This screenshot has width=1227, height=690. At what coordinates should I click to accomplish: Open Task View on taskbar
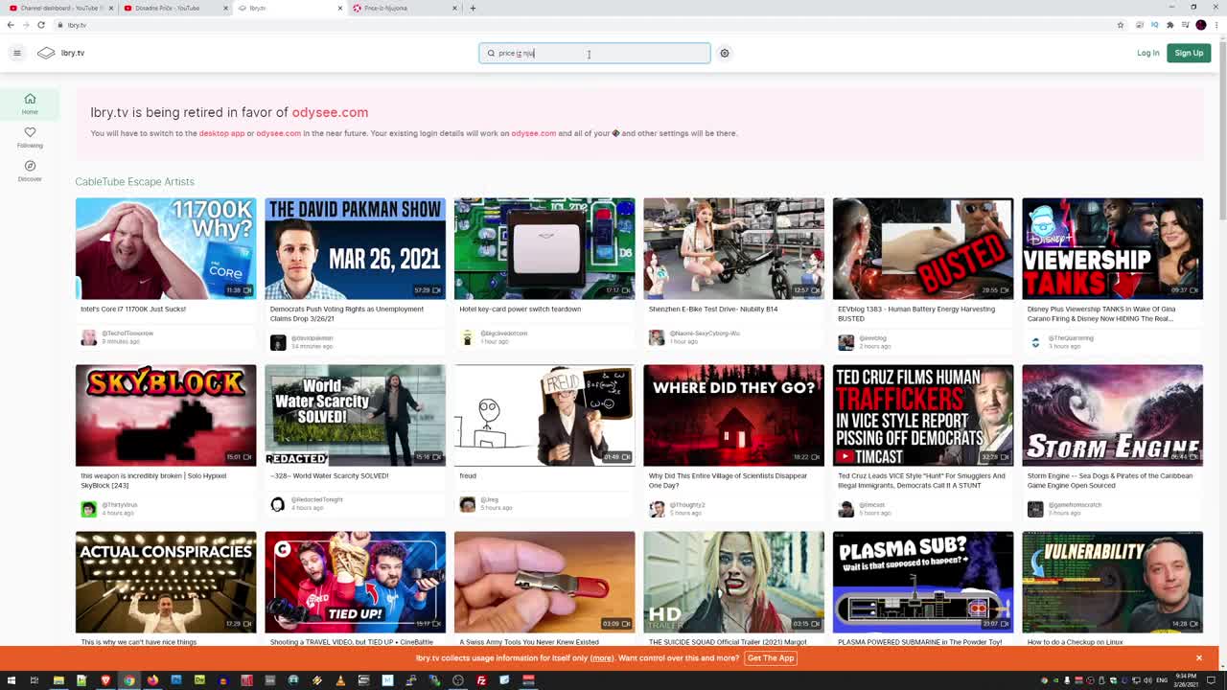click(34, 680)
